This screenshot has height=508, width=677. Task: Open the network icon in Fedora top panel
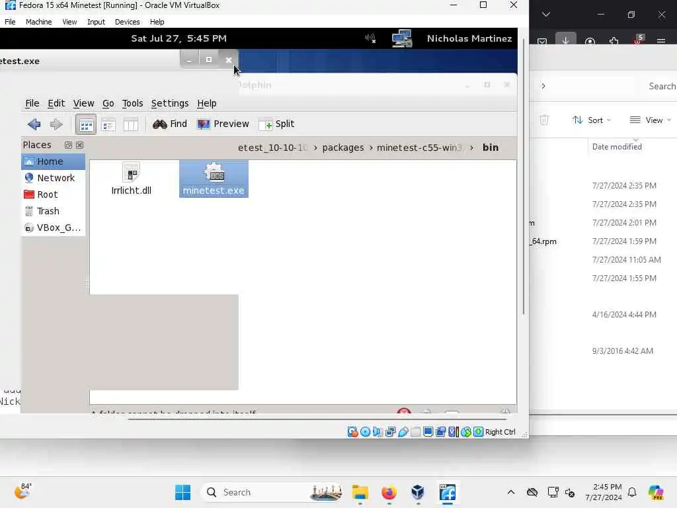point(402,38)
